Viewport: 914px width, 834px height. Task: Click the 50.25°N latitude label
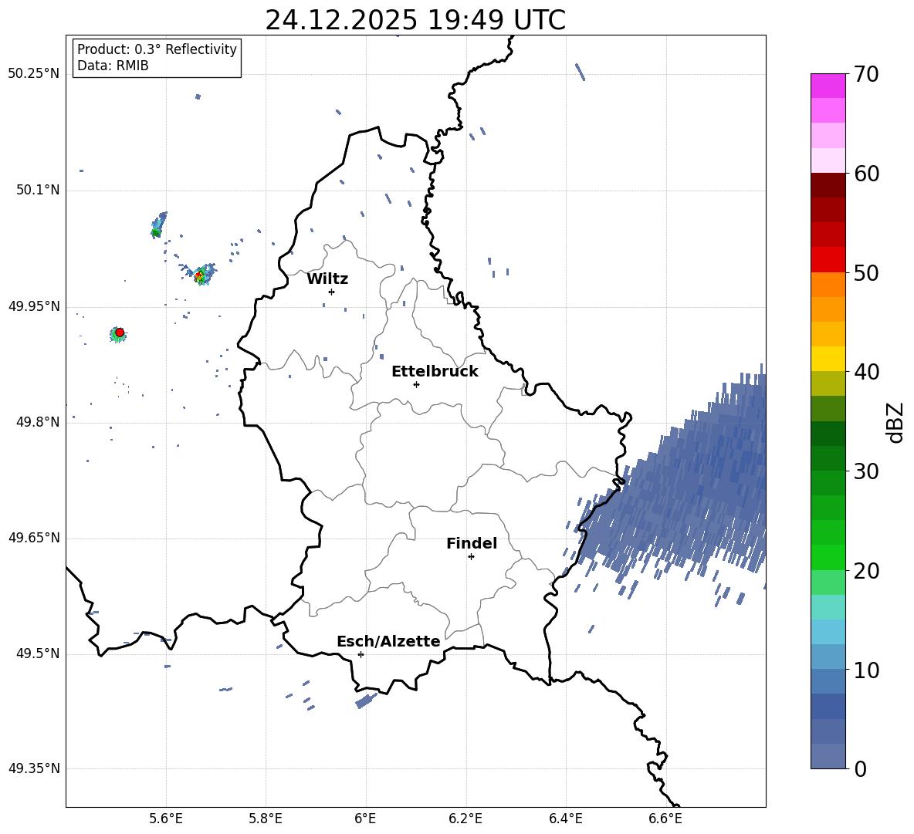(34, 74)
